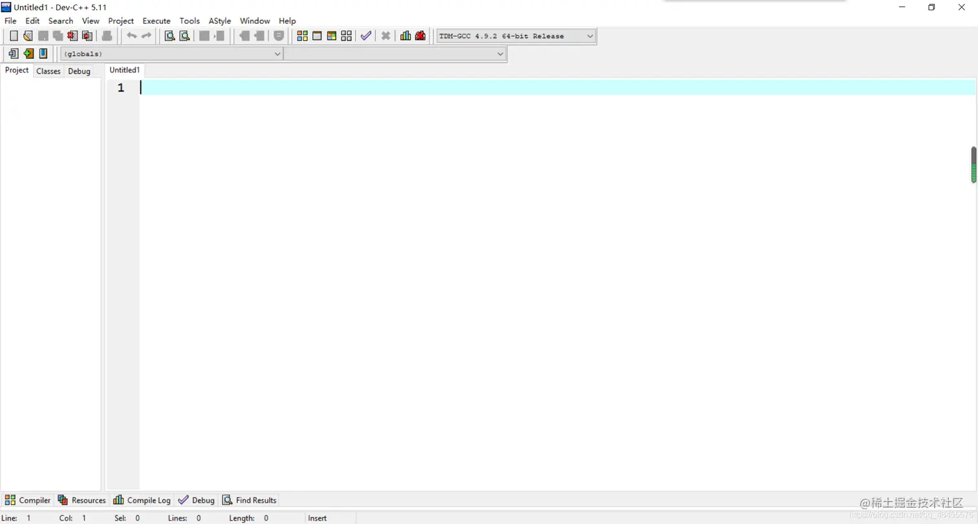Expand the (globals) class dropdown

pos(171,54)
